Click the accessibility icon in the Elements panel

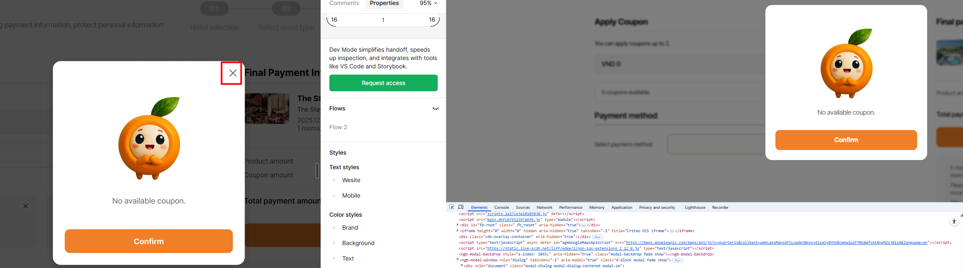(954, 221)
